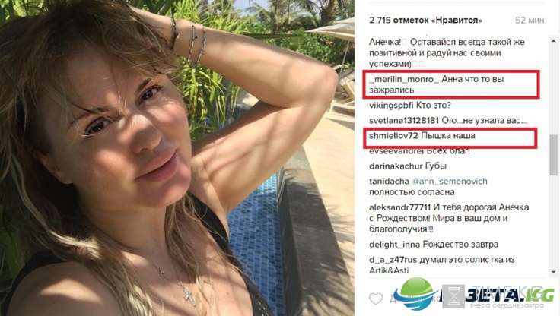Open tanidacha commenter profile

pyautogui.click(x=389, y=182)
